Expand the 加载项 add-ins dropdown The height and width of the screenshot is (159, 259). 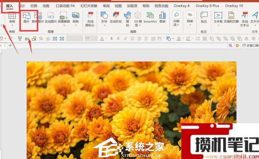(178, 25)
